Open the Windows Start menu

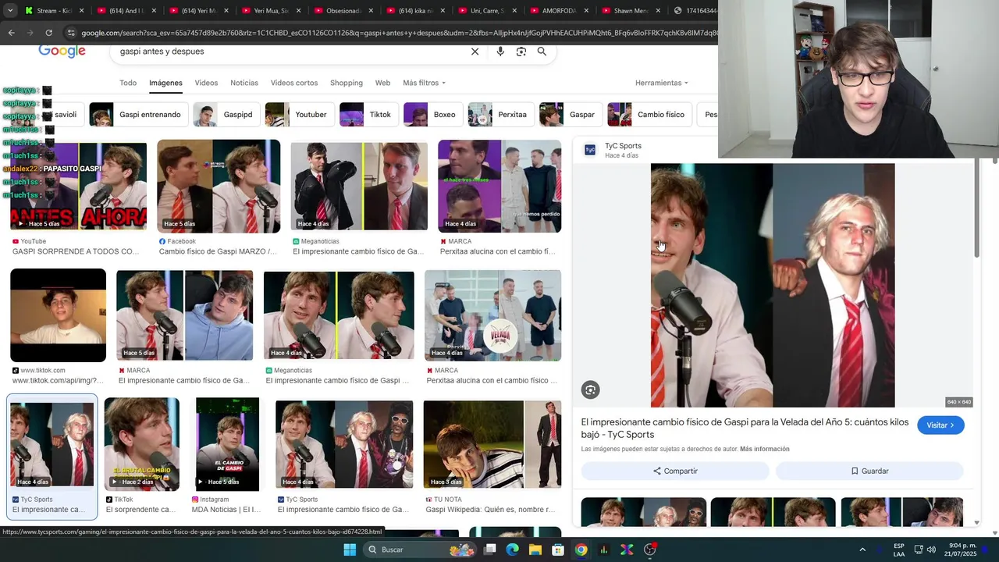click(350, 550)
